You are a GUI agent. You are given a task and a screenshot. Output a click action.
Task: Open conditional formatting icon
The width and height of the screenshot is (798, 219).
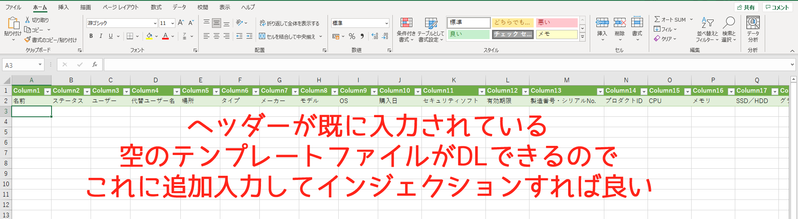click(406, 23)
